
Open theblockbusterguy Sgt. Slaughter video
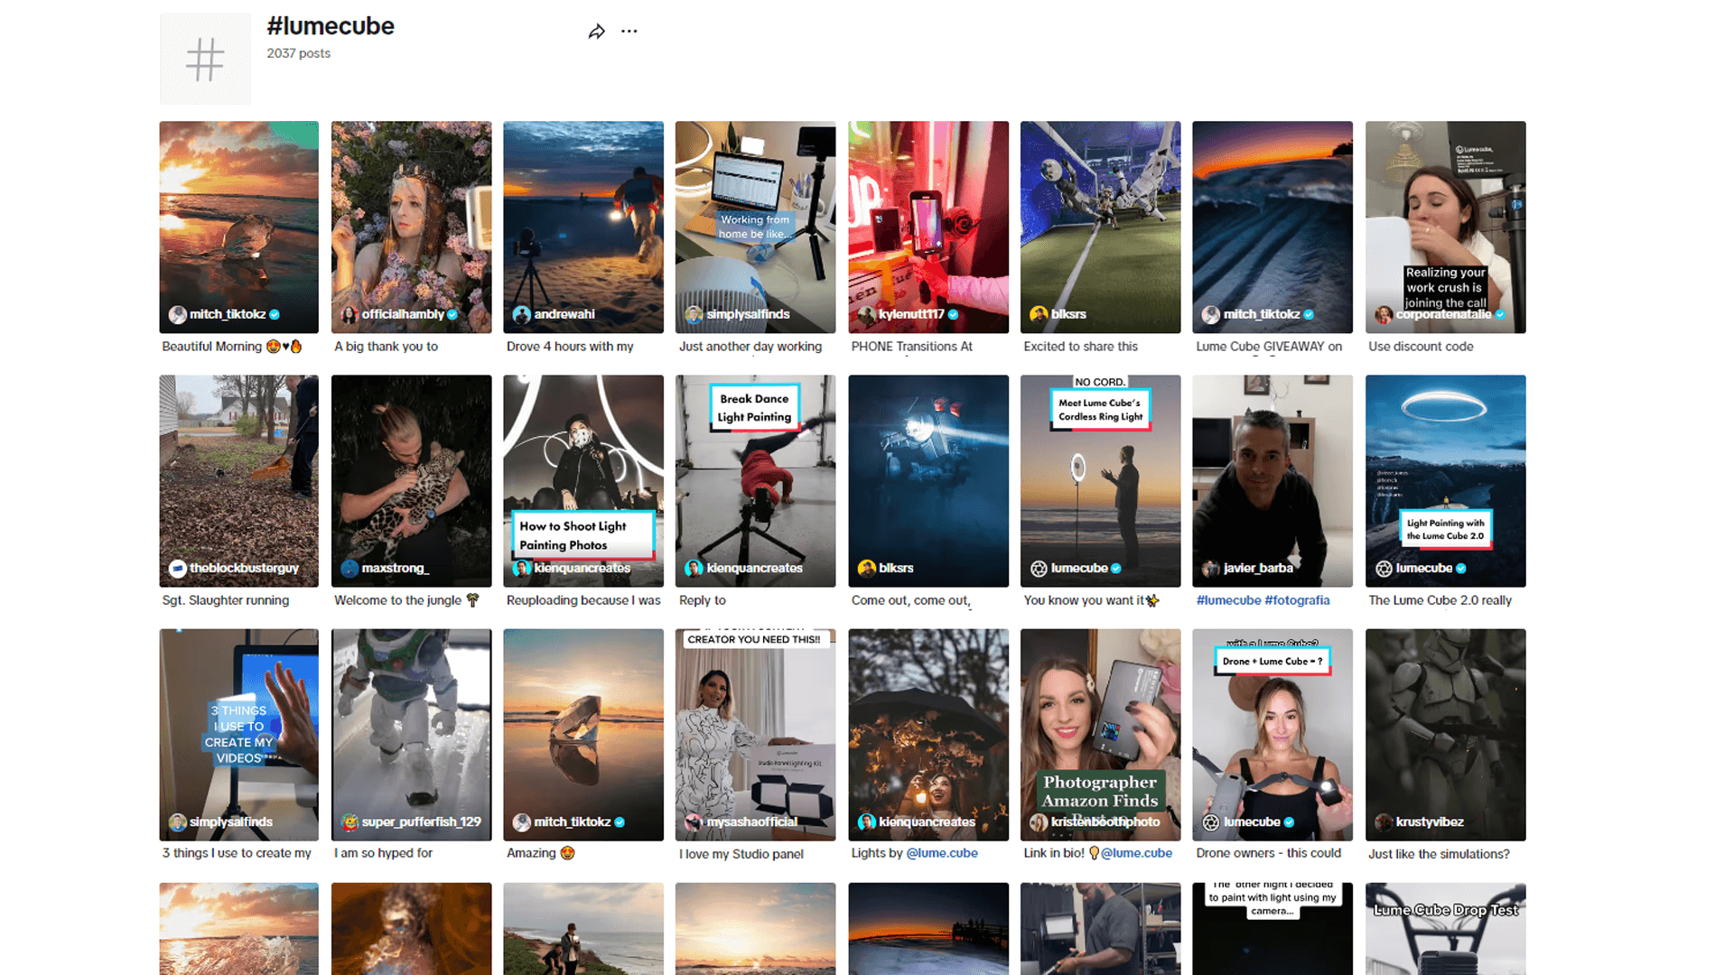[x=238, y=481]
